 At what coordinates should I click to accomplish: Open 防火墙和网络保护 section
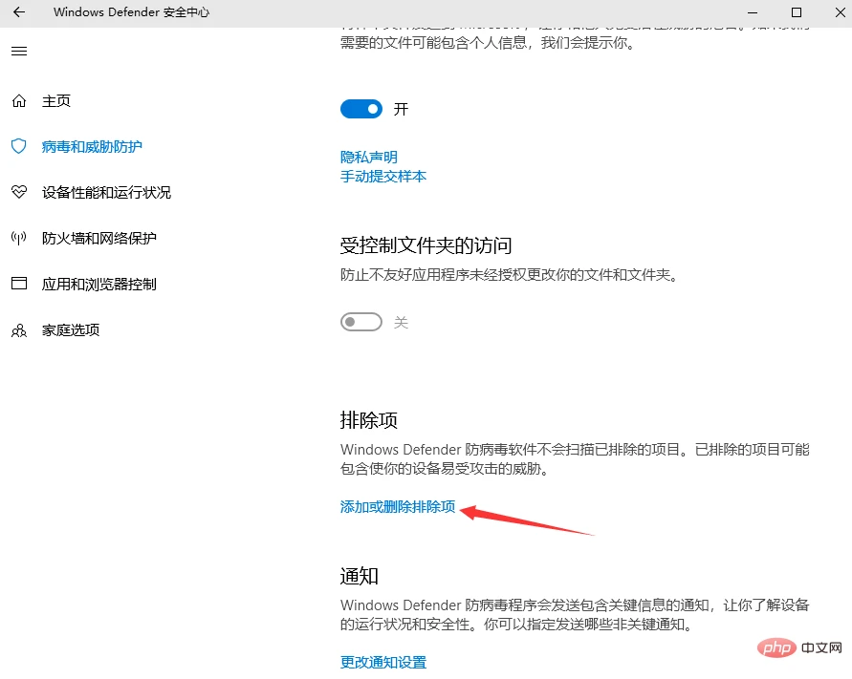coord(99,238)
